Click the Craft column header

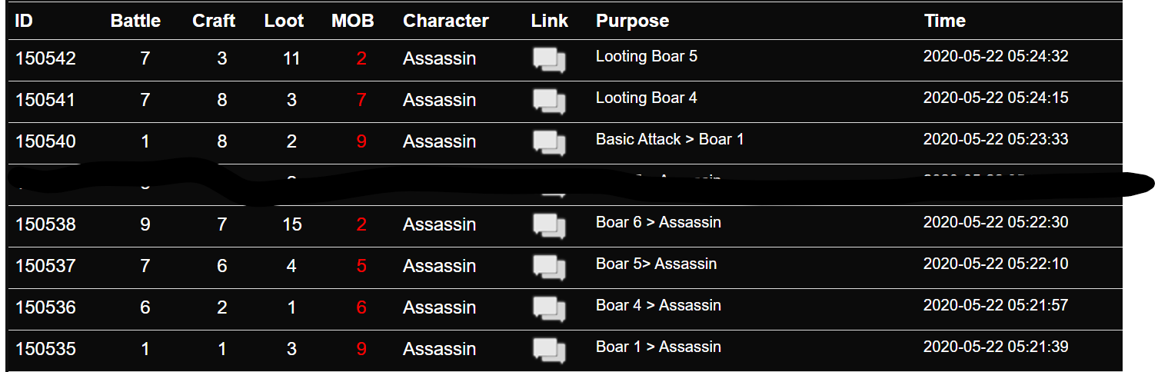coord(214,21)
